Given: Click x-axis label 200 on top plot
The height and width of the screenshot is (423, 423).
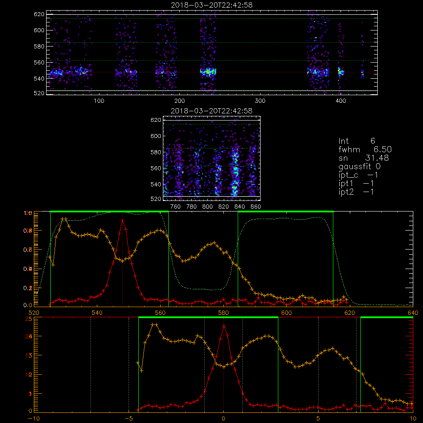Looking at the screenshot, I should pos(179,101).
